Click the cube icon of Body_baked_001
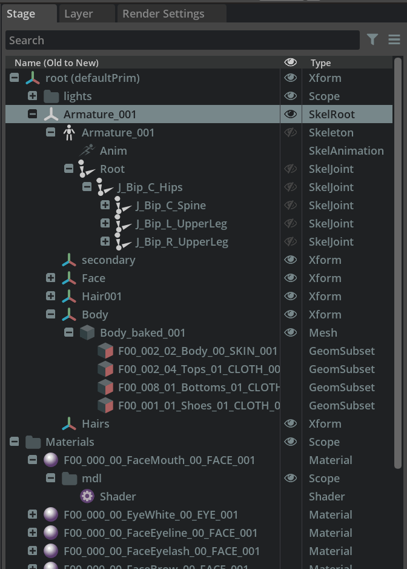The image size is (407, 569). 87,333
